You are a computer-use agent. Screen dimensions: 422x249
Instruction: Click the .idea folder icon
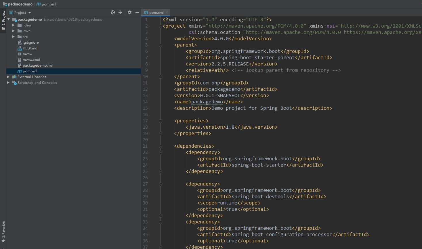tap(20, 25)
